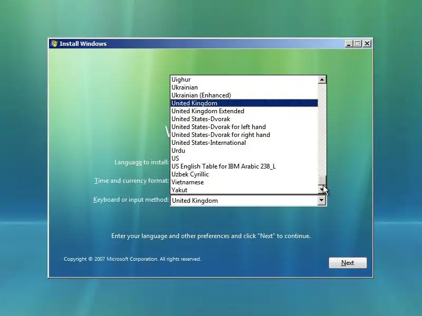Click the Install Windows title bar icon
422x316 pixels.
point(54,44)
